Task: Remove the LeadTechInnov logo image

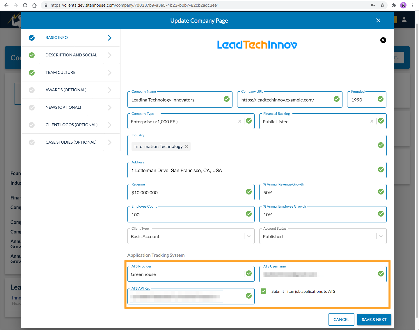Action: point(383,40)
